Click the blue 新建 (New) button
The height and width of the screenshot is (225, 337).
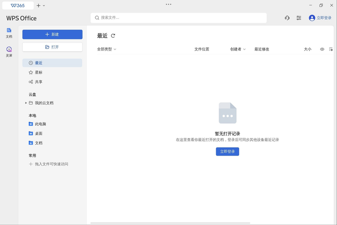click(52, 35)
